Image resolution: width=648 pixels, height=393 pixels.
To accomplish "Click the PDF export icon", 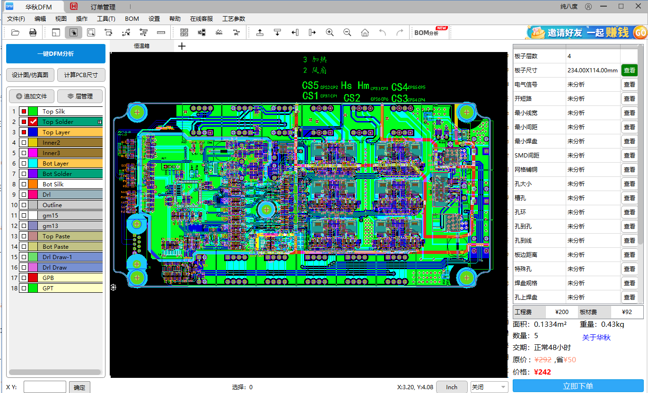I will 33,33.
